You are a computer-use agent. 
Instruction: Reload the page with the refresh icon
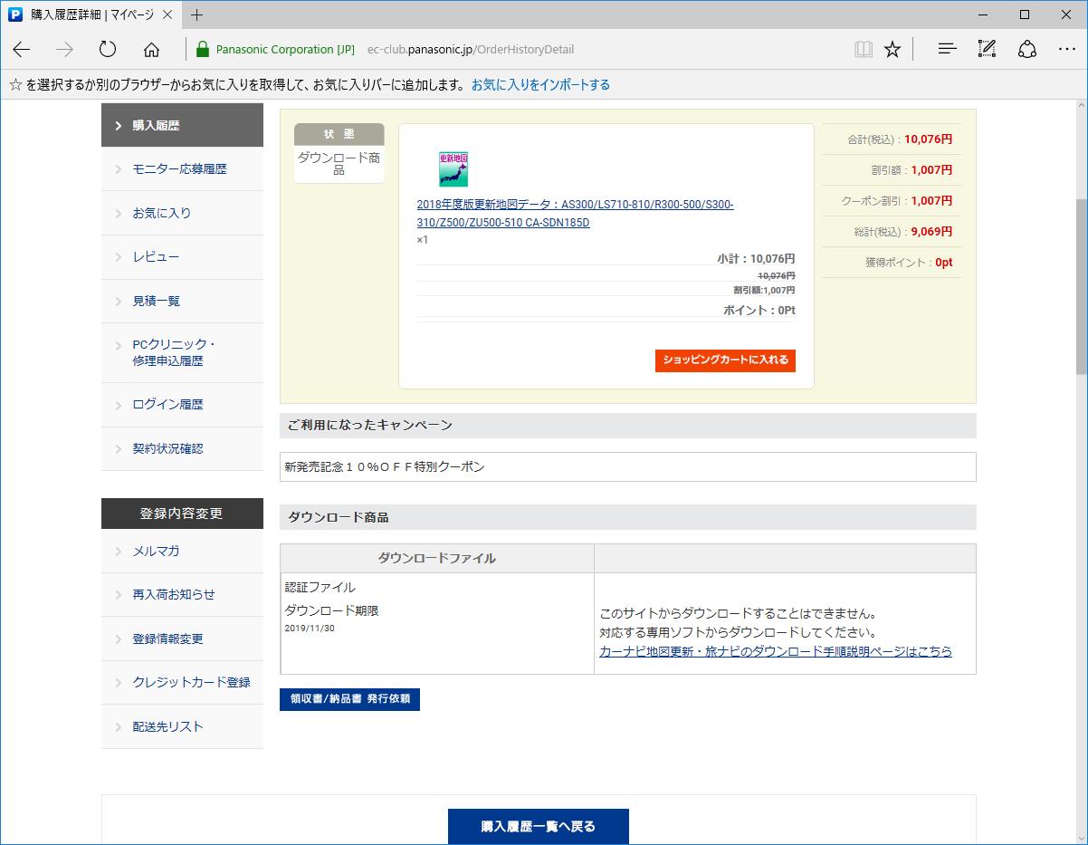click(108, 50)
